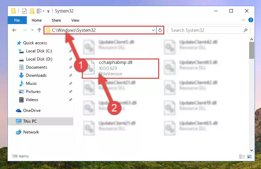Screen dimensions: 261x169
Task: Click the Network computer icon
Action: coord(19,132)
